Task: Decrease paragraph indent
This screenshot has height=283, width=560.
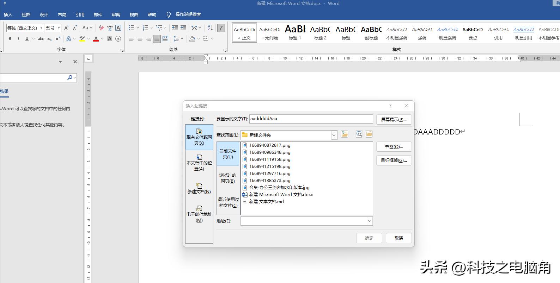Action: 175,28
